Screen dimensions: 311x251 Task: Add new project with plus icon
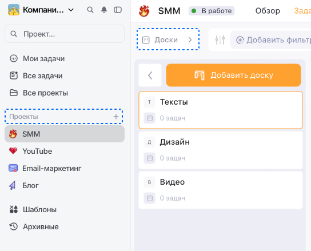coord(116,117)
